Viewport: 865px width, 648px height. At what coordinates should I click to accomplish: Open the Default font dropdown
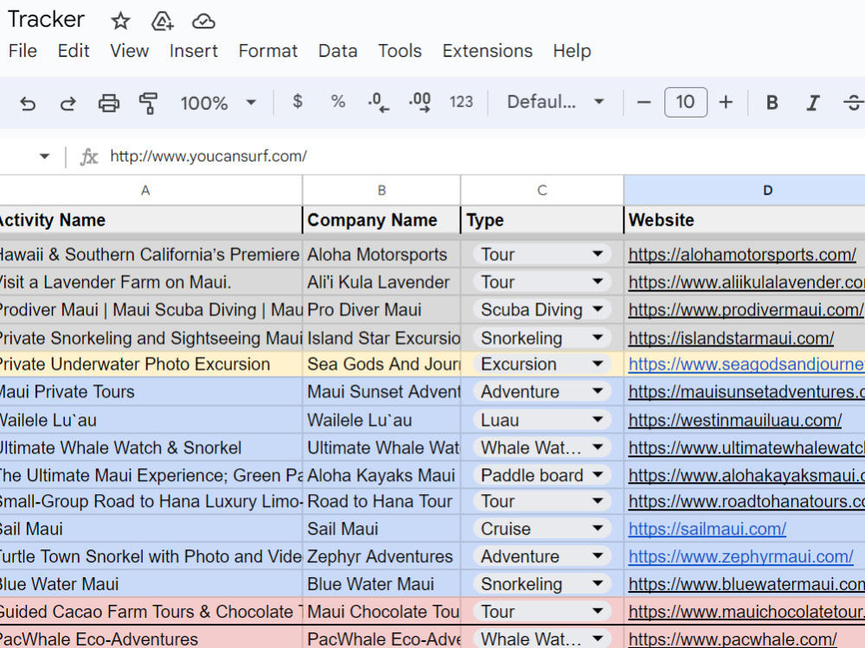tap(555, 102)
